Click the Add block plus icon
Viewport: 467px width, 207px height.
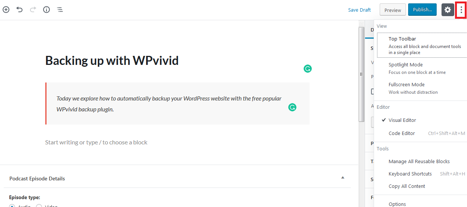click(x=6, y=10)
